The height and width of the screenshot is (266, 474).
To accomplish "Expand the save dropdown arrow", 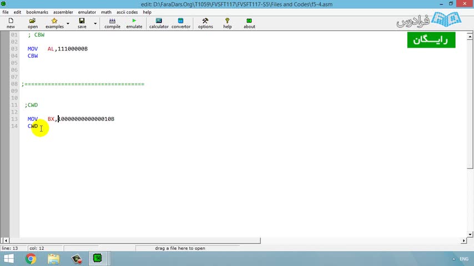I will [95, 23].
